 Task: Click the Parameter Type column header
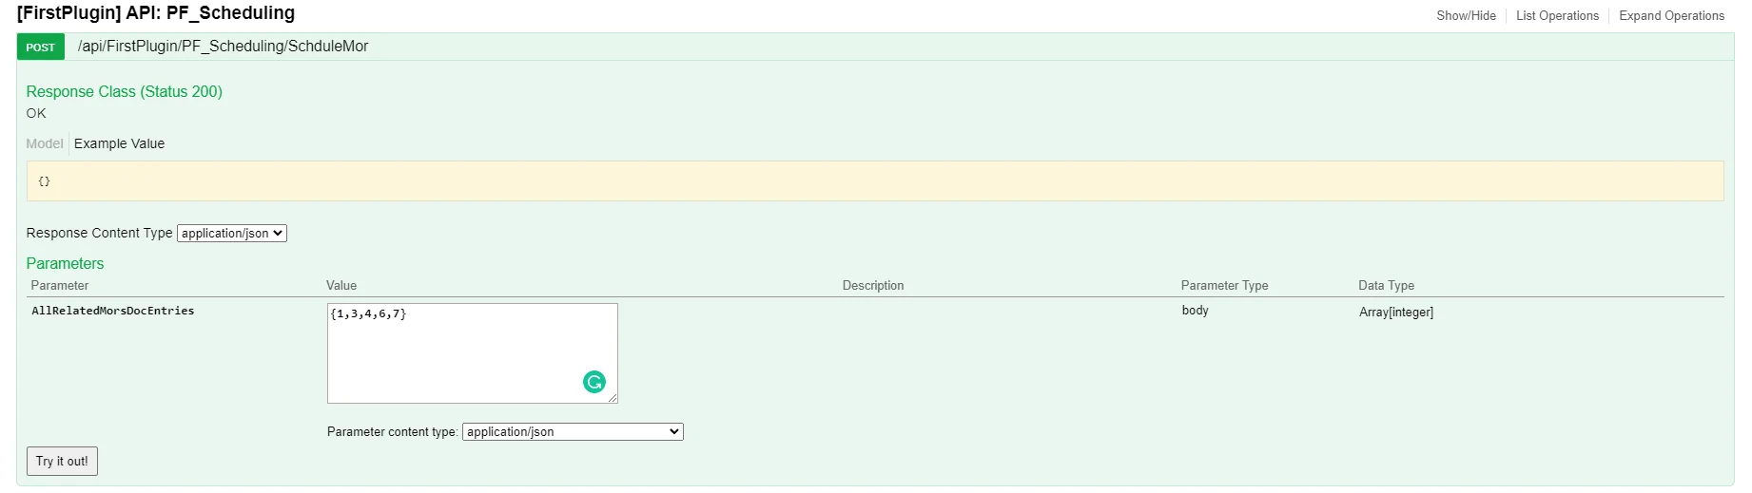[1224, 286]
